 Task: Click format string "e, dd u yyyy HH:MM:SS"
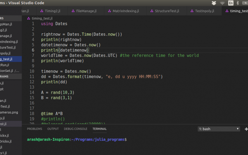click(x=133, y=77)
